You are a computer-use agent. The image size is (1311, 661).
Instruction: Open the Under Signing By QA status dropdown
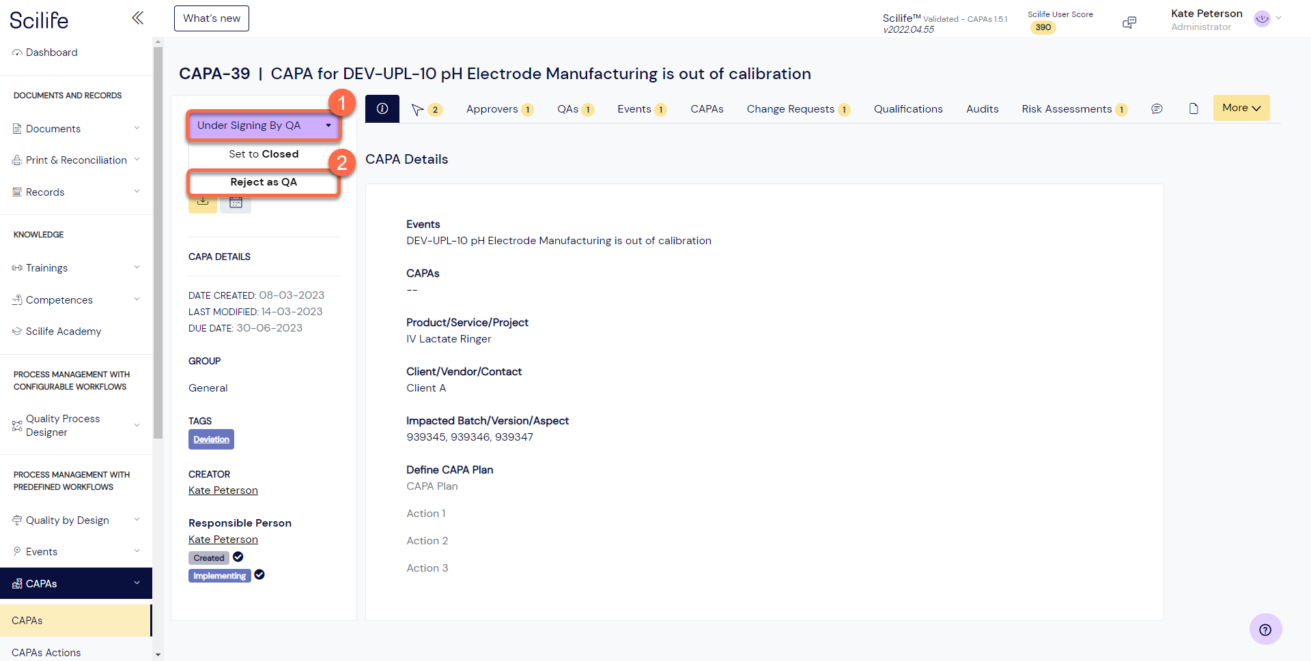pos(264,126)
